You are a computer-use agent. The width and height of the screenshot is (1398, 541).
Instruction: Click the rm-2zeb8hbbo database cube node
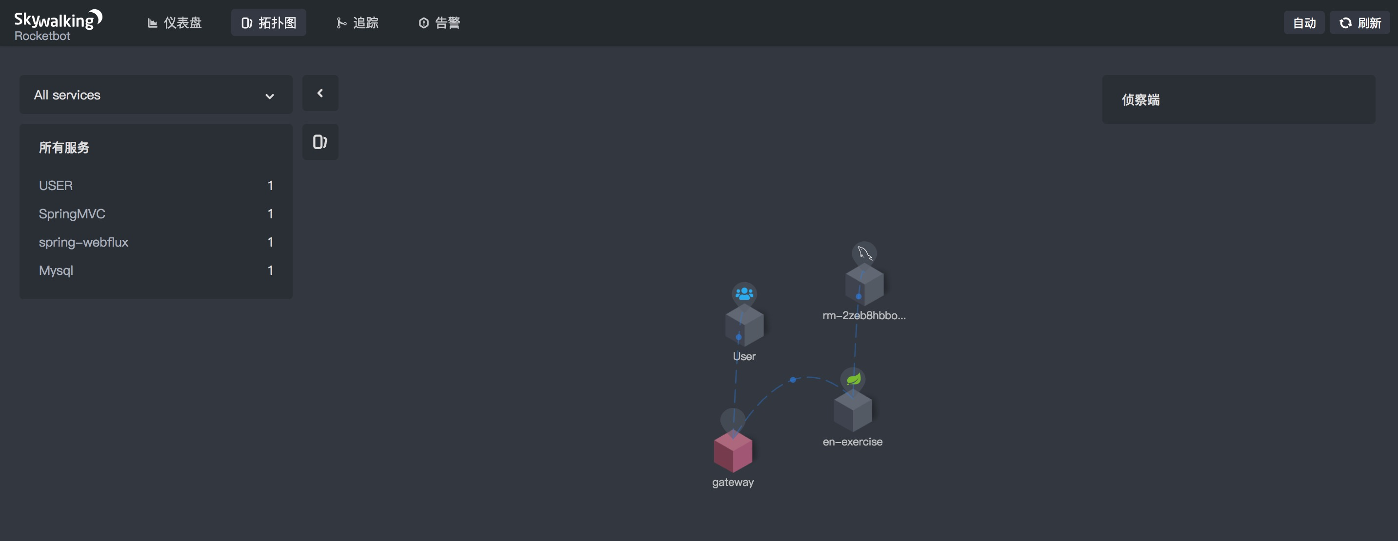[864, 285]
